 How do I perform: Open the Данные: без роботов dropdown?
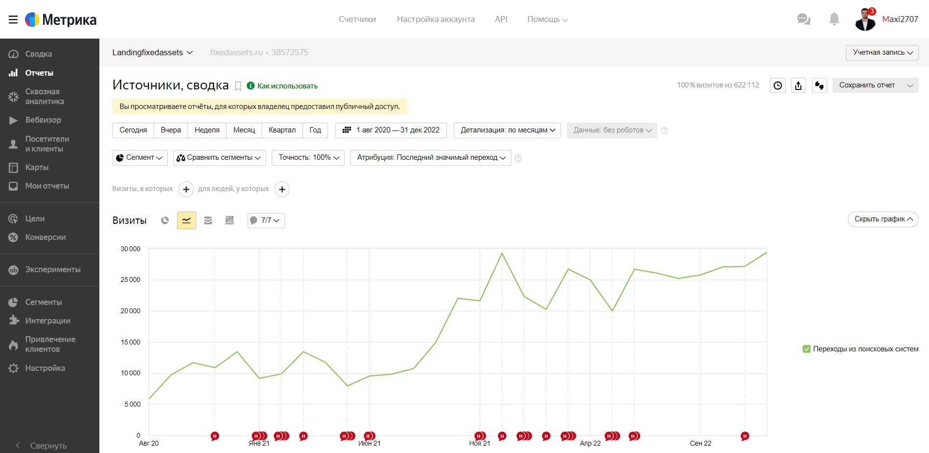(x=612, y=130)
